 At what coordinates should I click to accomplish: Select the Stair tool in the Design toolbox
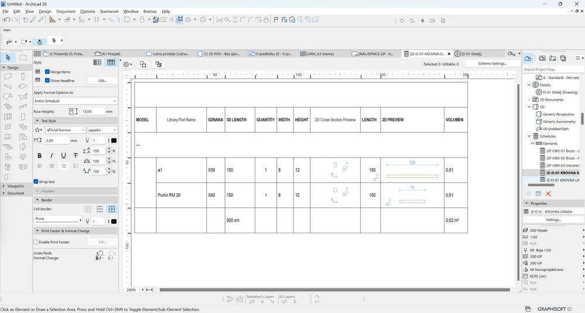point(8,107)
